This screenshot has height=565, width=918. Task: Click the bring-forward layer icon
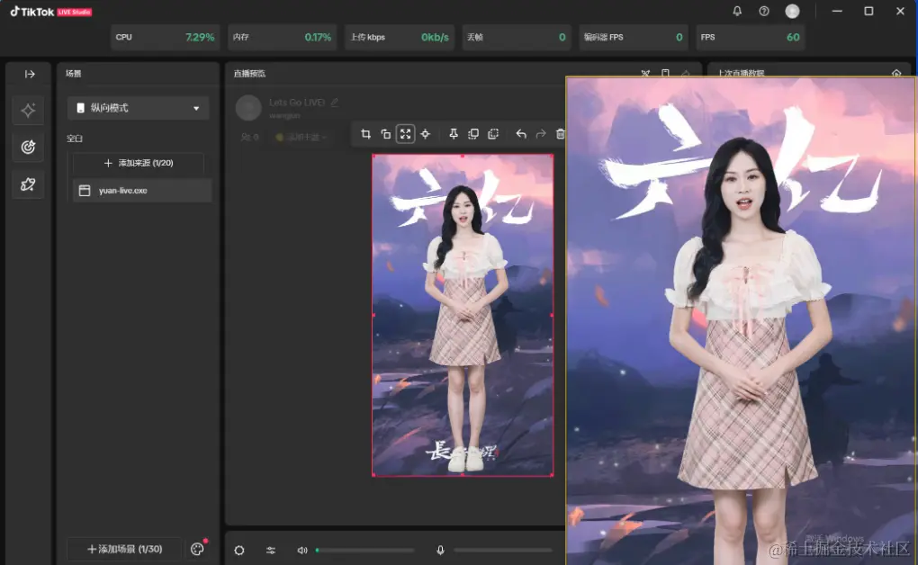tap(473, 134)
